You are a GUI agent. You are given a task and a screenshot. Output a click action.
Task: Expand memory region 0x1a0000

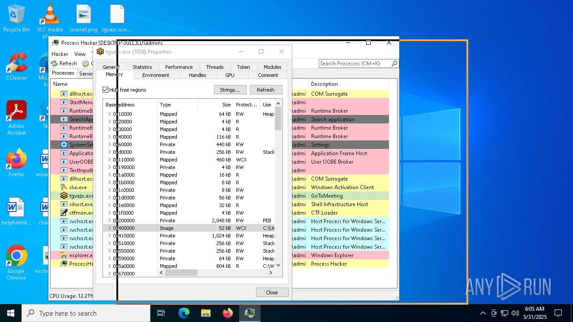click(x=109, y=175)
